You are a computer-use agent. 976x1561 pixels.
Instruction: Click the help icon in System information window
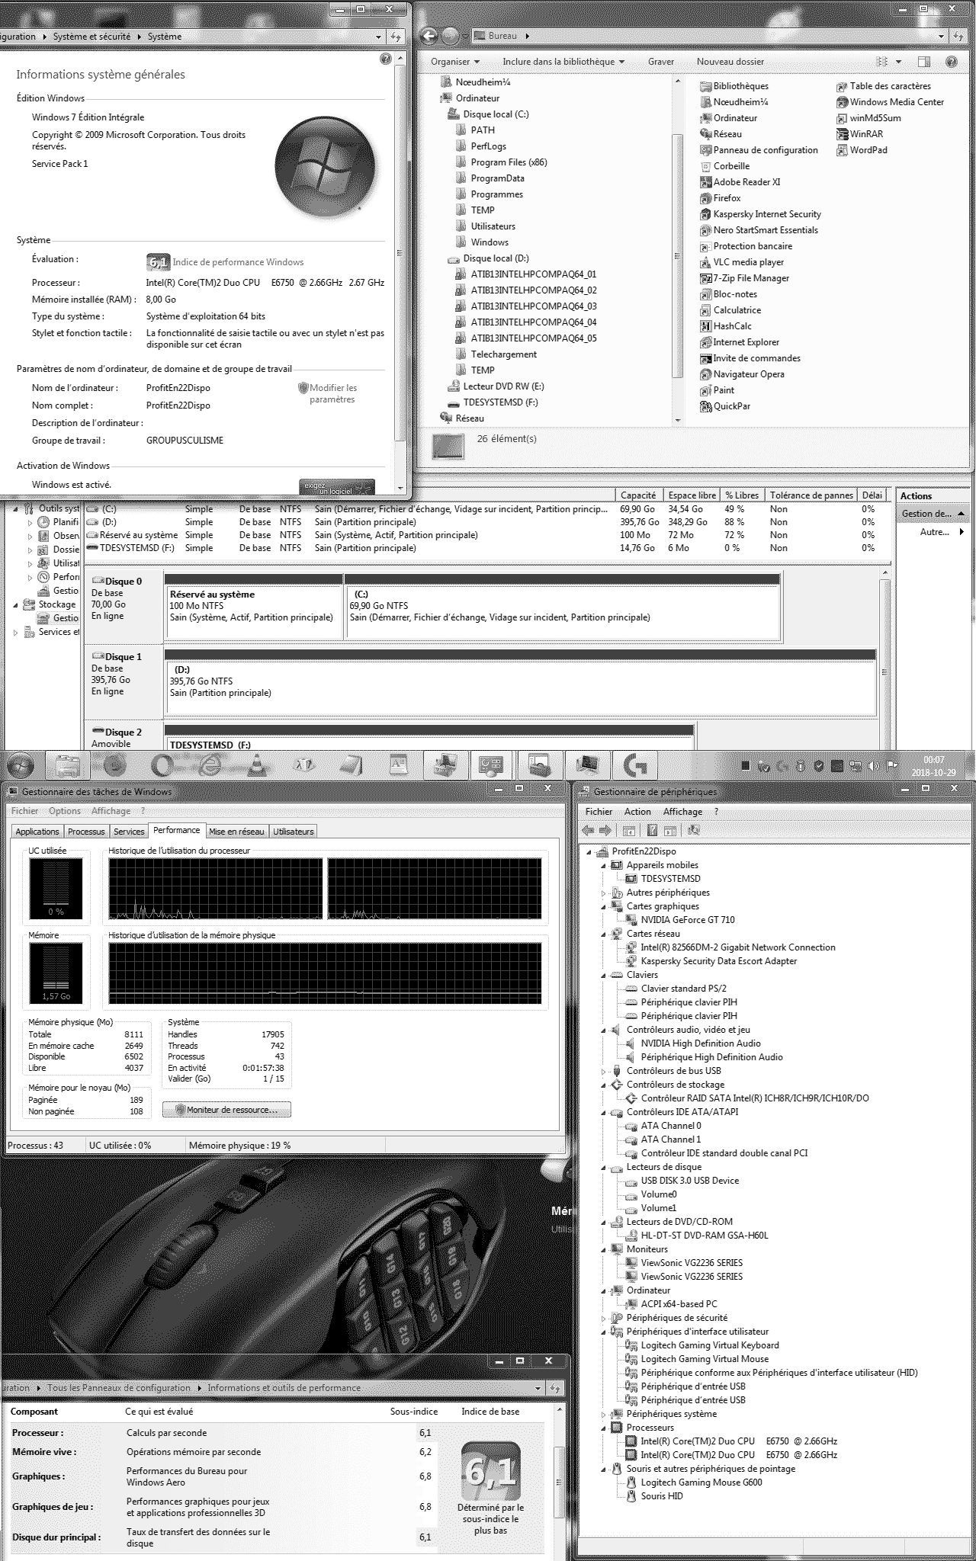[x=386, y=59]
